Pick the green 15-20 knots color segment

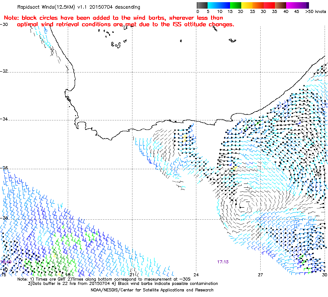click(x=236, y=5)
